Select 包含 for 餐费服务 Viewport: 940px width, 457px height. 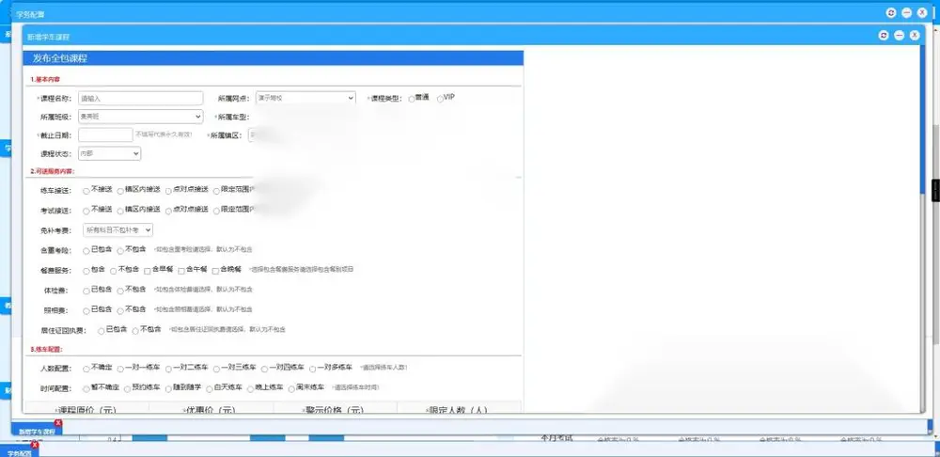(x=86, y=271)
